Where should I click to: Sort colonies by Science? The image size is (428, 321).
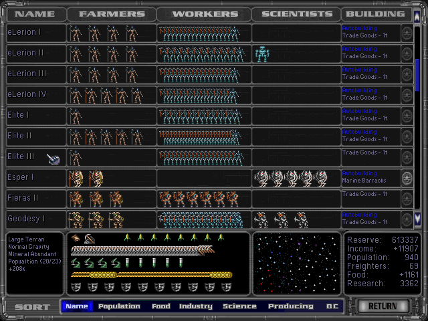239,306
